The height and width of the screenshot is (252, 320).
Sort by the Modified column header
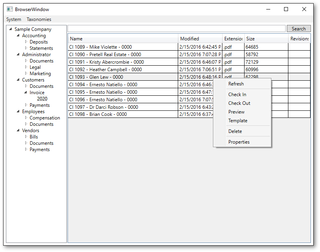coord(200,39)
